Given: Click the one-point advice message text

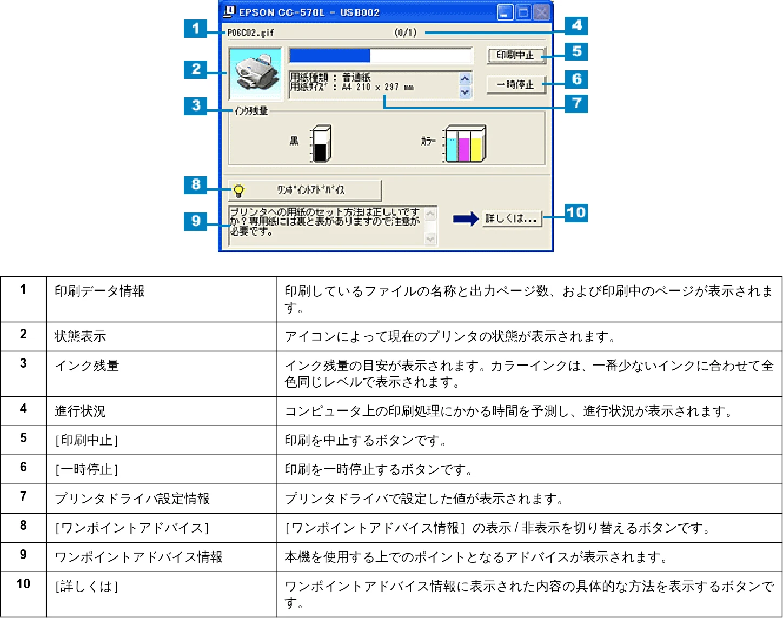Looking at the screenshot, I should point(325,221).
